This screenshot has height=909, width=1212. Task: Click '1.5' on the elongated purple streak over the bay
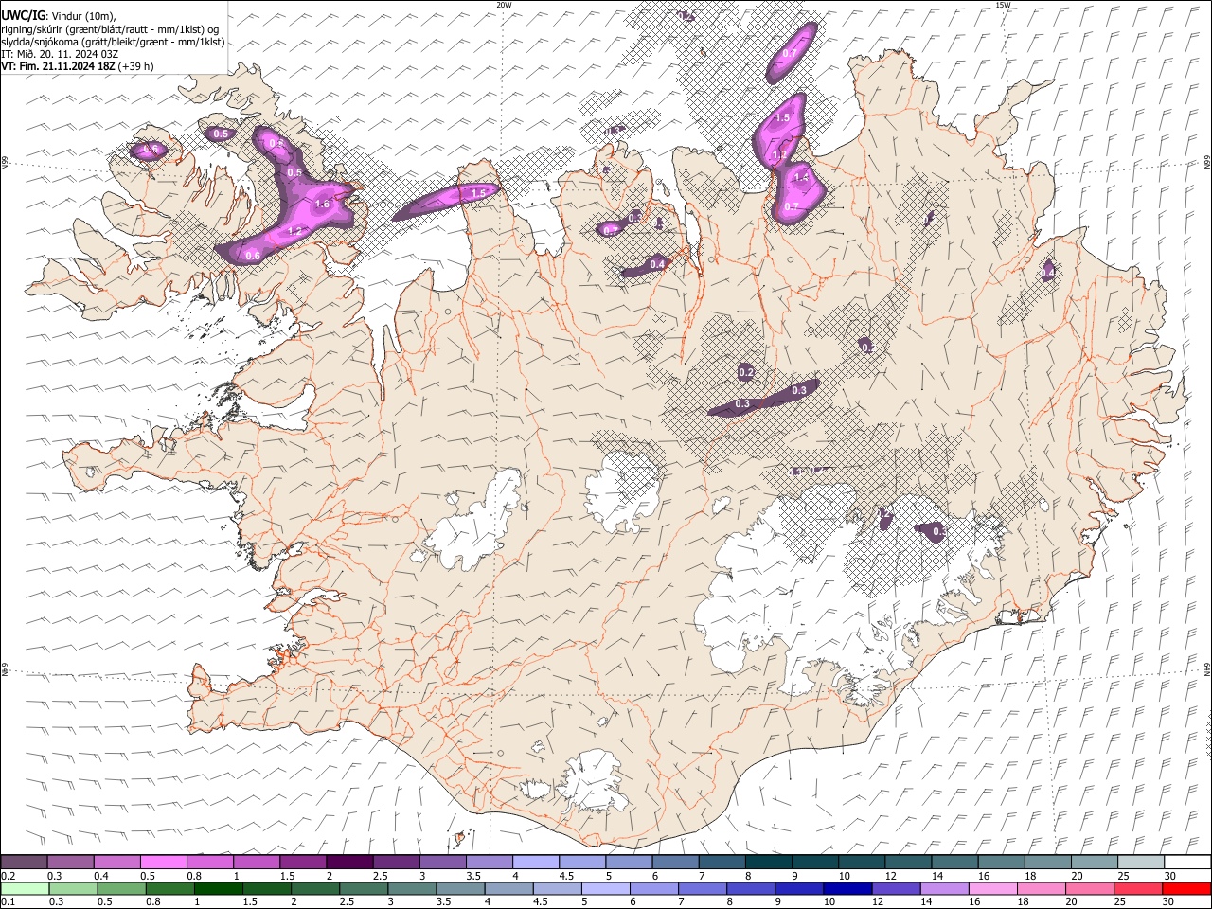coord(478,193)
